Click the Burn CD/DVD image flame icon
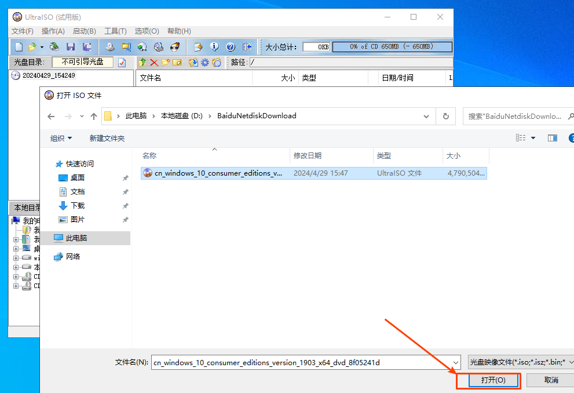Viewport: 574px width, 393px height. point(175,47)
